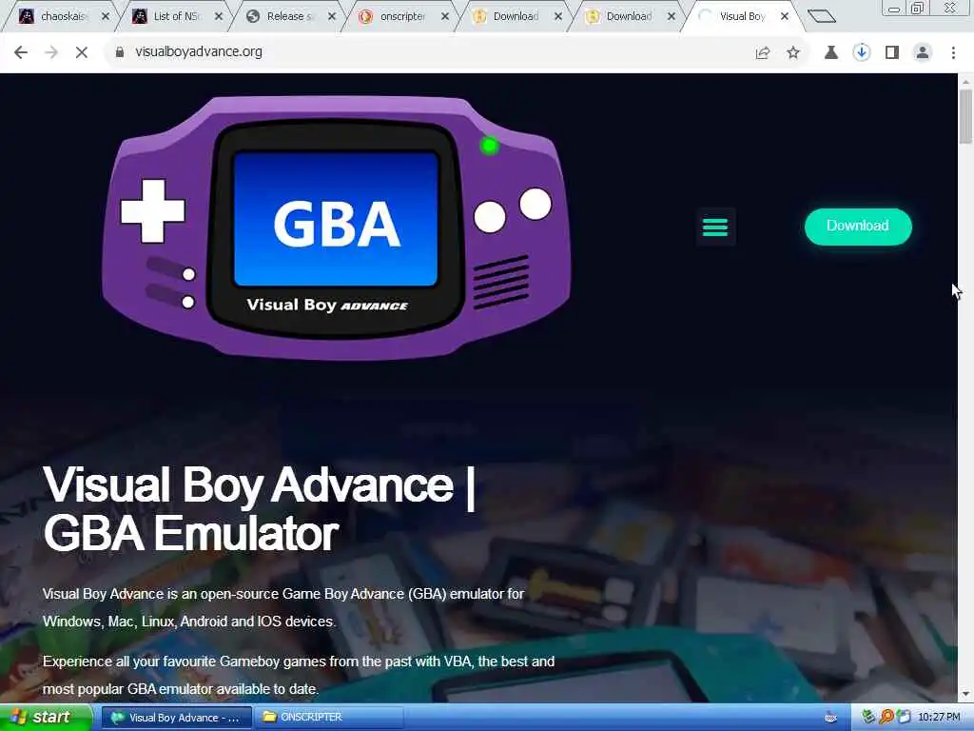Image resolution: width=974 pixels, height=731 pixels.
Task: Click the green Download button
Action: (858, 227)
